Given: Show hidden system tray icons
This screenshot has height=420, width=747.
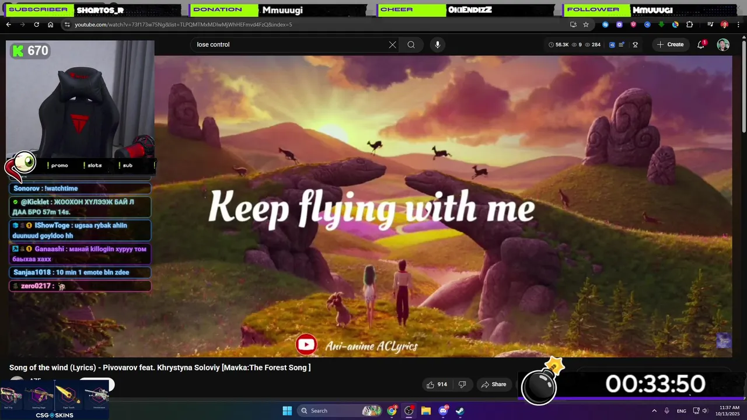Looking at the screenshot, I should [x=654, y=411].
